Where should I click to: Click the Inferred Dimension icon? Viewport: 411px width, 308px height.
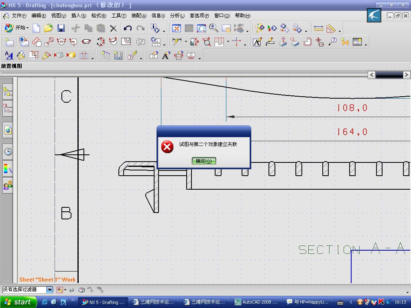[177, 42]
